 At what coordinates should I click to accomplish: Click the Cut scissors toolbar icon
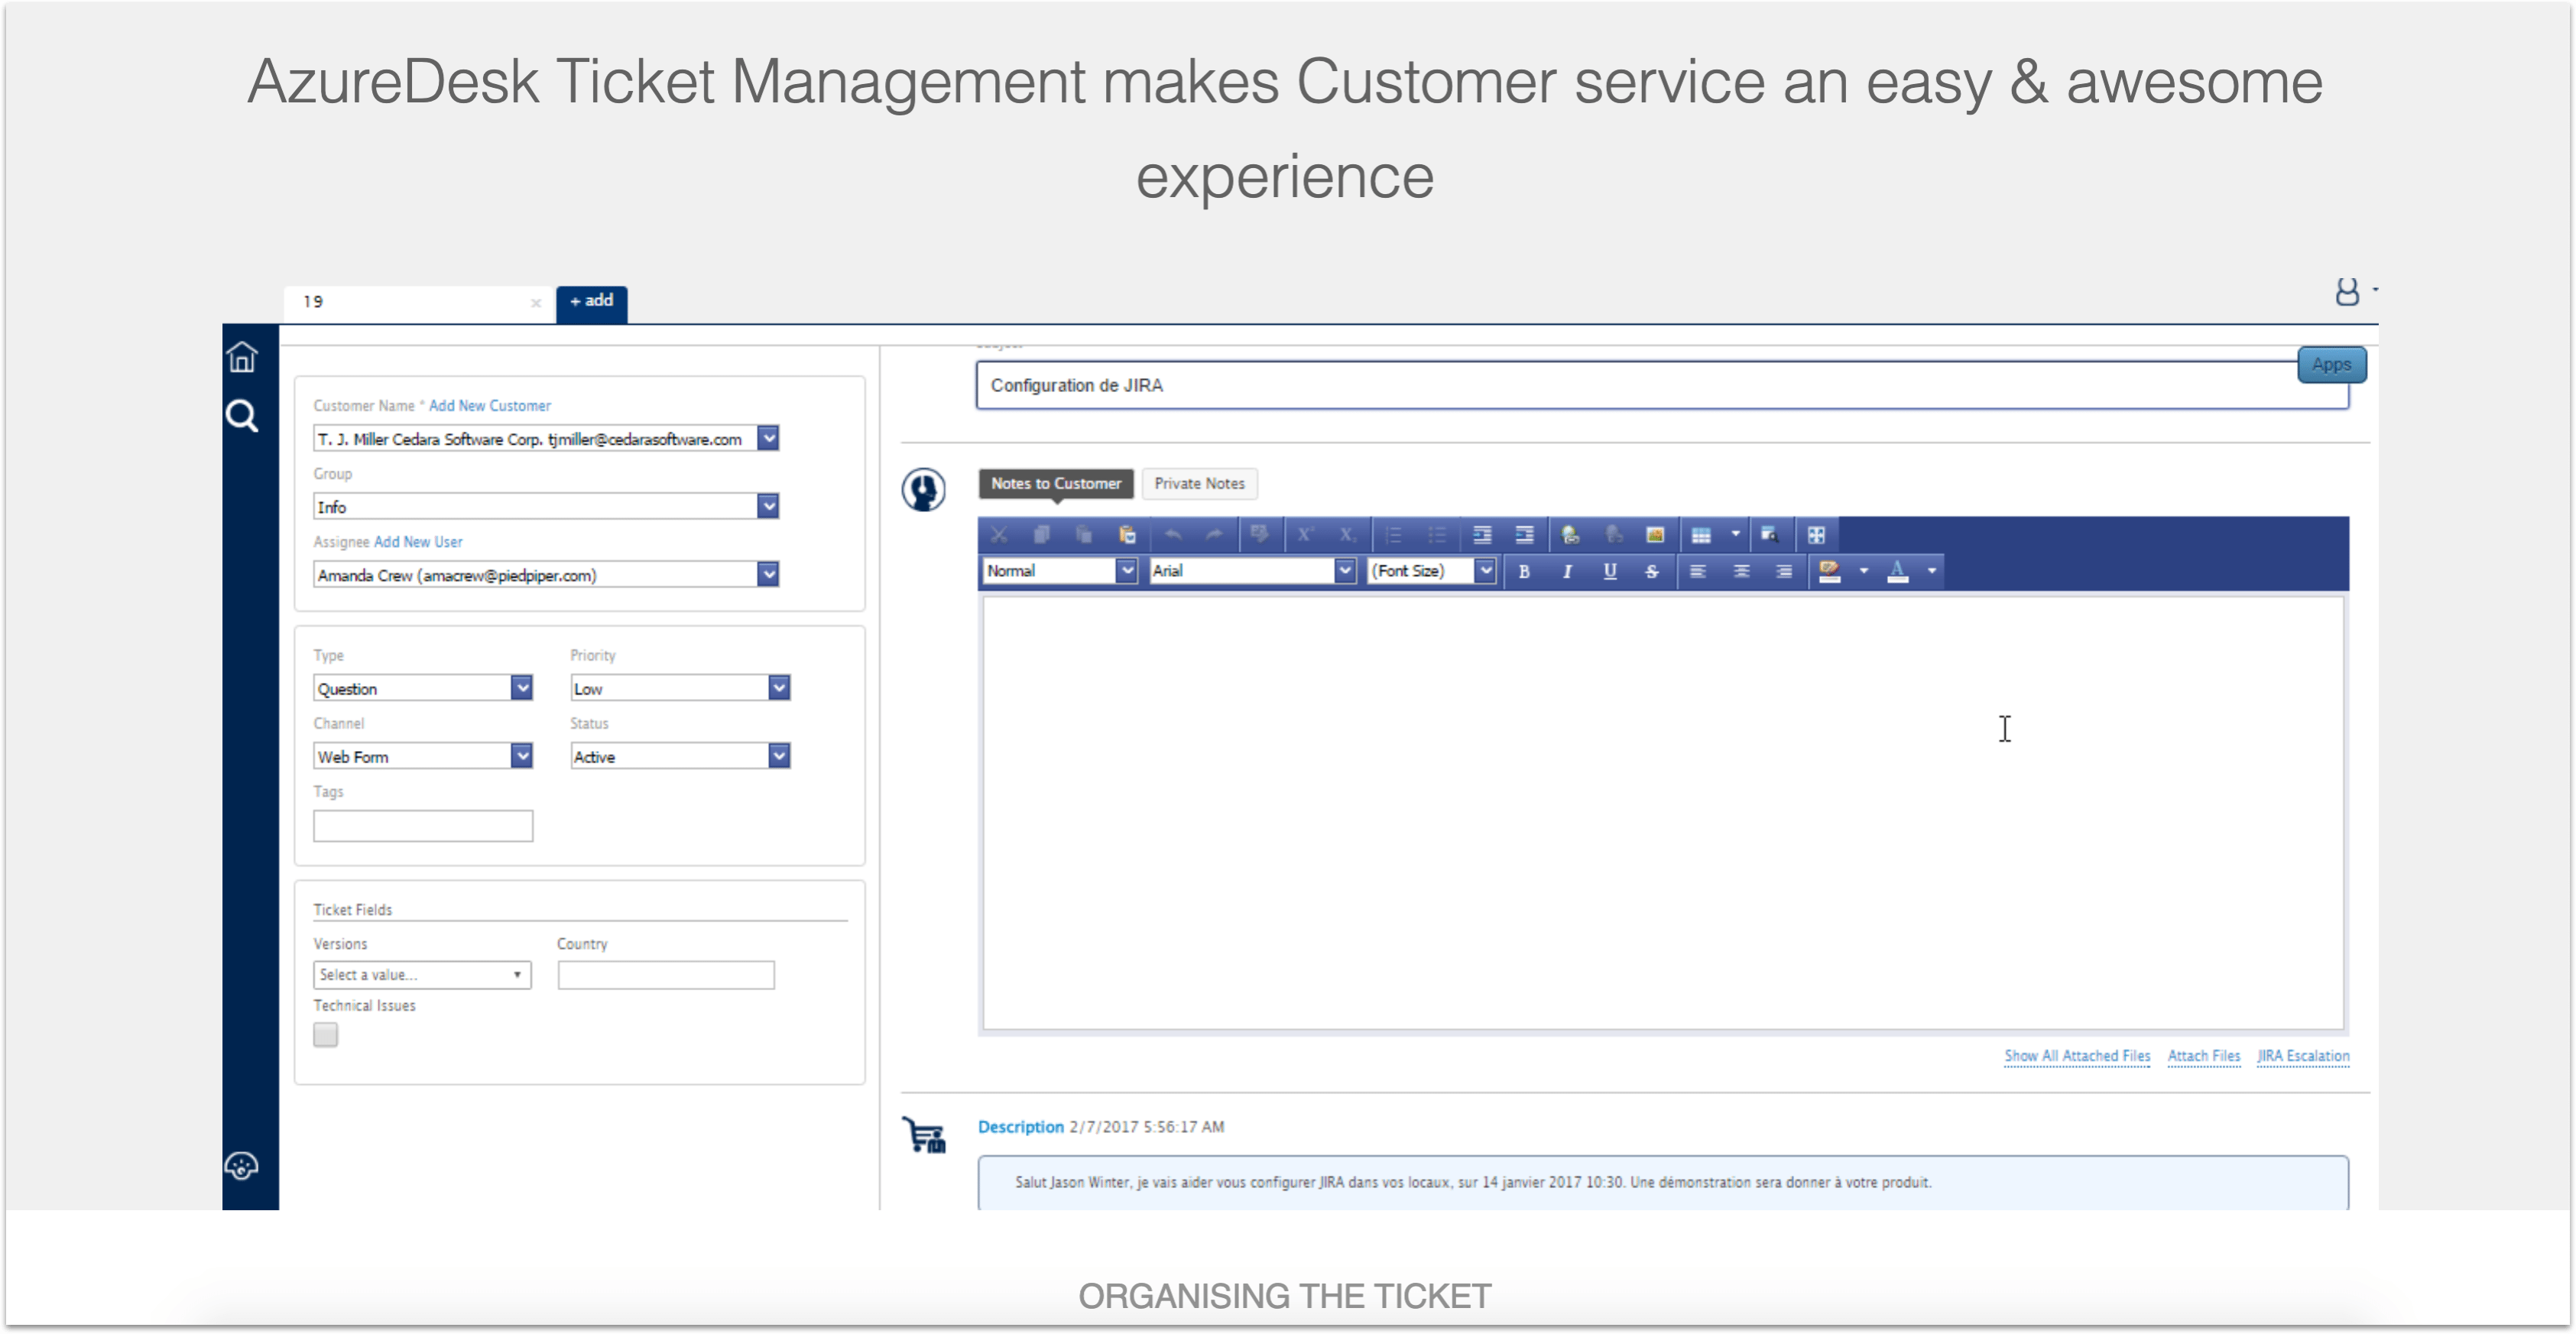pos(998,535)
